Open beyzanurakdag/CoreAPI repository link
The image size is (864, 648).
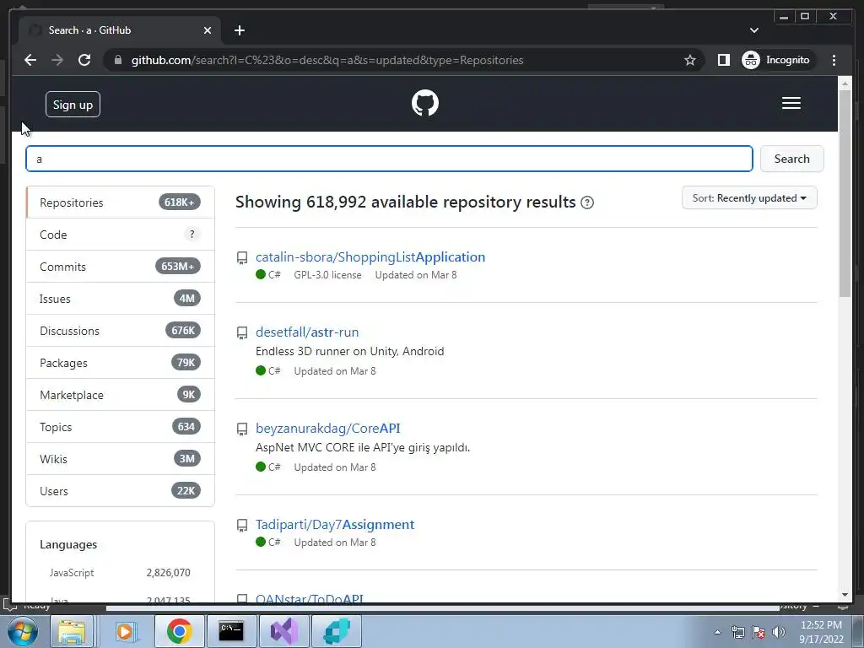[x=328, y=428]
